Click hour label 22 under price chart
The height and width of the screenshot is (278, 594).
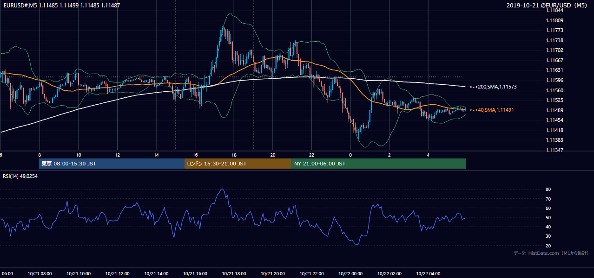(311, 155)
